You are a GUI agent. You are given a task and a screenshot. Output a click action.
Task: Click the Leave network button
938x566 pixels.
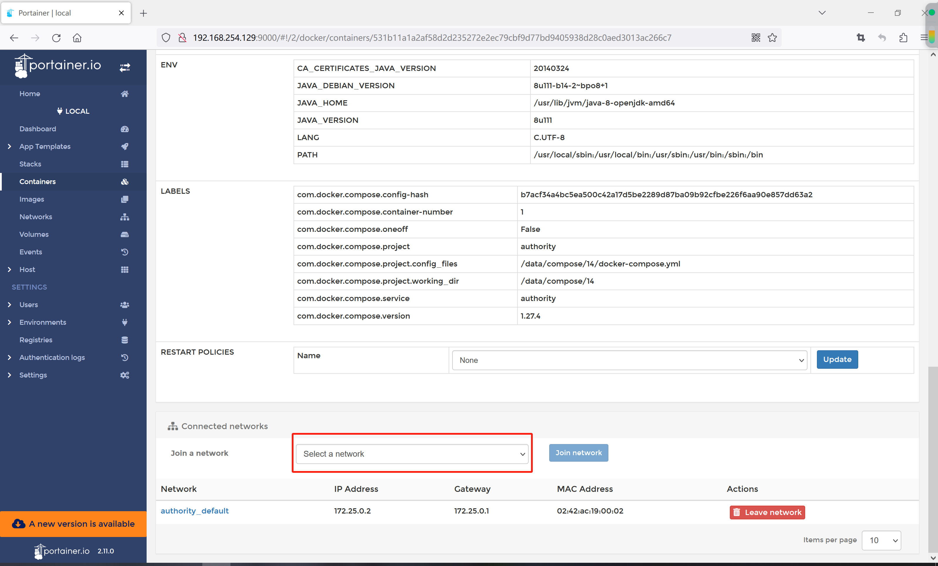pyautogui.click(x=767, y=512)
